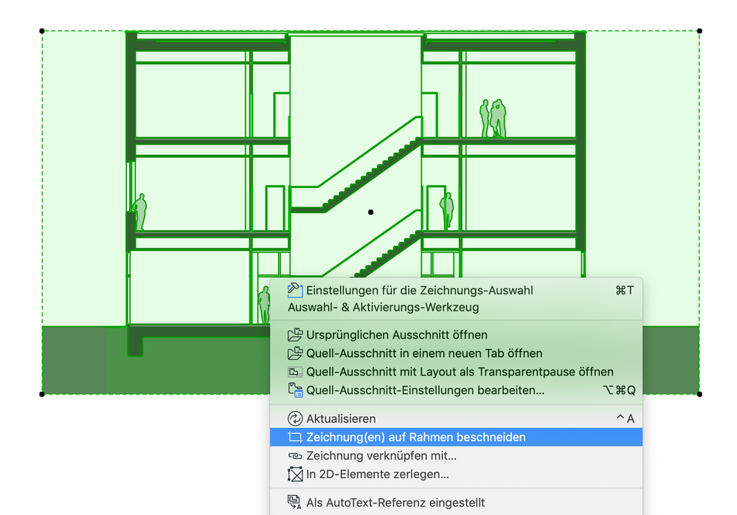Choose Aktualisieren in context menu
Image resolution: width=737 pixels, height=515 pixels.
pyautogui.click(x=456, y=418)
